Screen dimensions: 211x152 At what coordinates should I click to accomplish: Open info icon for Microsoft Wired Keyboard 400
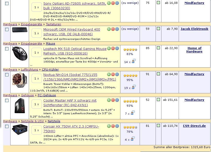coord(117,29)
